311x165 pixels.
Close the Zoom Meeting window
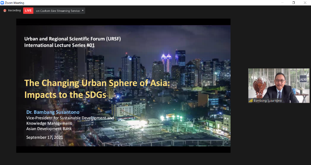(x=304, y=3)
